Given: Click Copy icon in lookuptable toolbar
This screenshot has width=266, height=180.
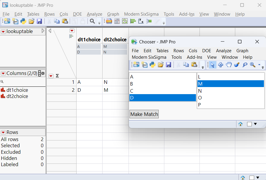Looking at the screenshot, I should pyautogui.click(x=57, y=21).
